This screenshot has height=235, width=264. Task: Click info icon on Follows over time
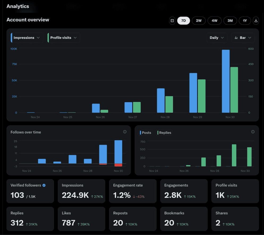point(125,132)
